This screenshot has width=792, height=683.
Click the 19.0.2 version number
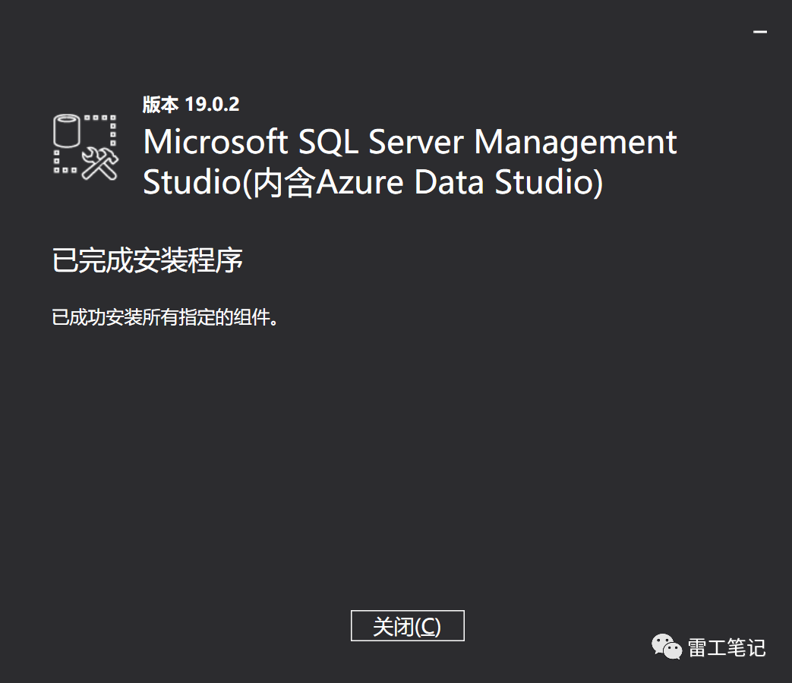click(212, 105)
